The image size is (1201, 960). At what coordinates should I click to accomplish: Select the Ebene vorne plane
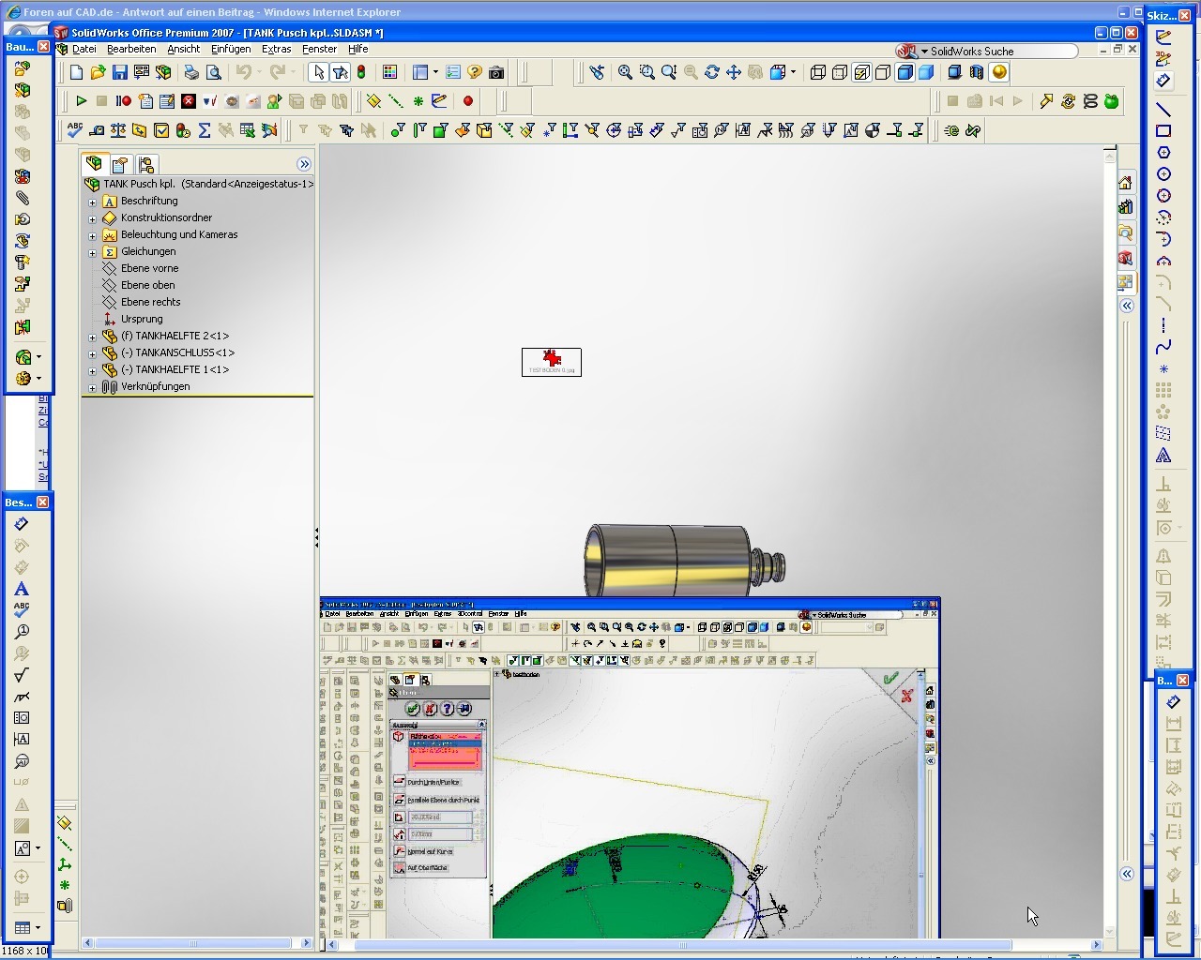(x=149, y=268)
